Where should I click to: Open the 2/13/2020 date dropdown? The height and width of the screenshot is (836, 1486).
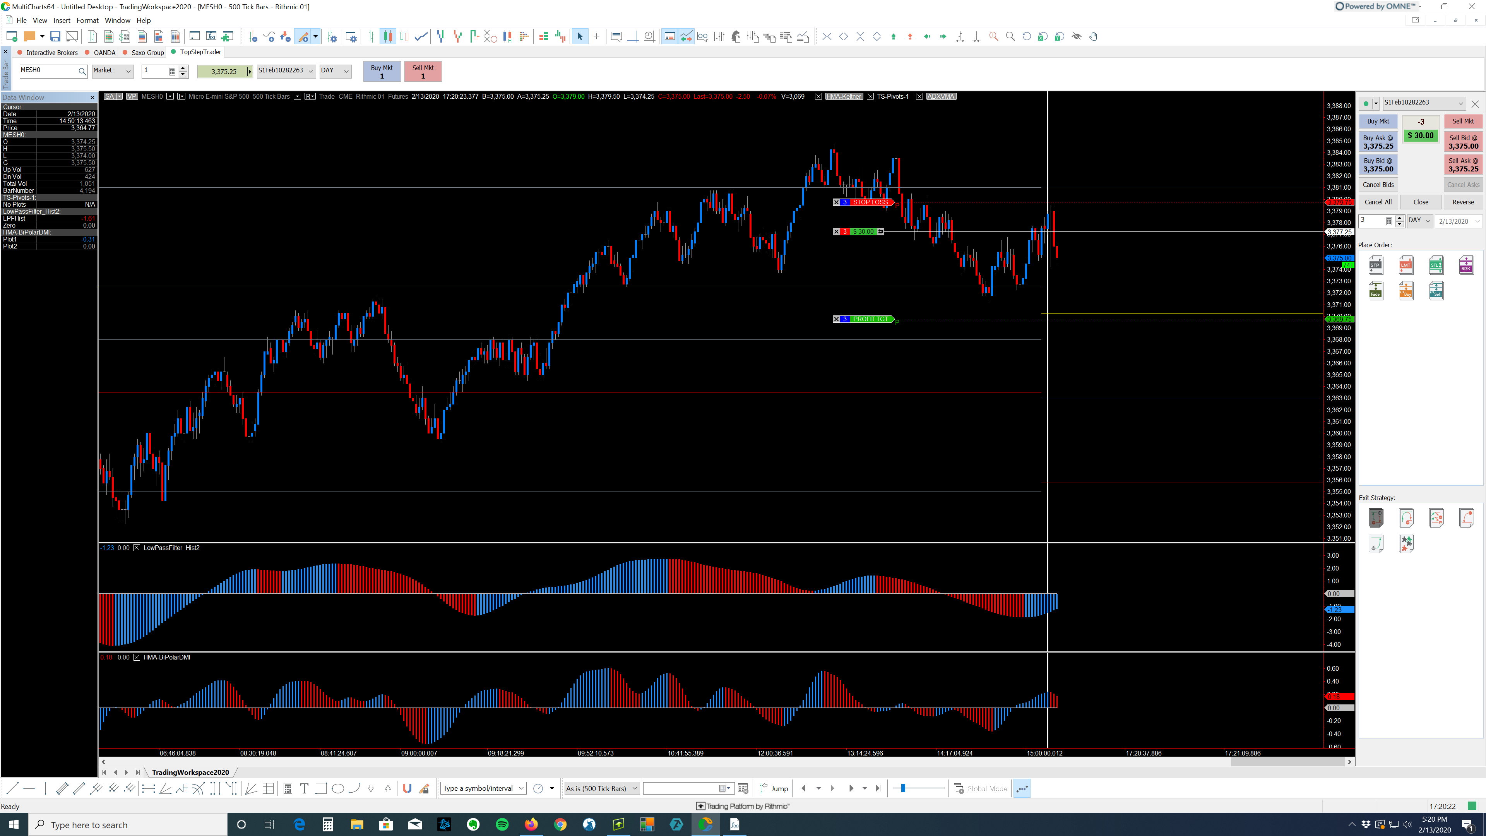(x=1459, y=221)
